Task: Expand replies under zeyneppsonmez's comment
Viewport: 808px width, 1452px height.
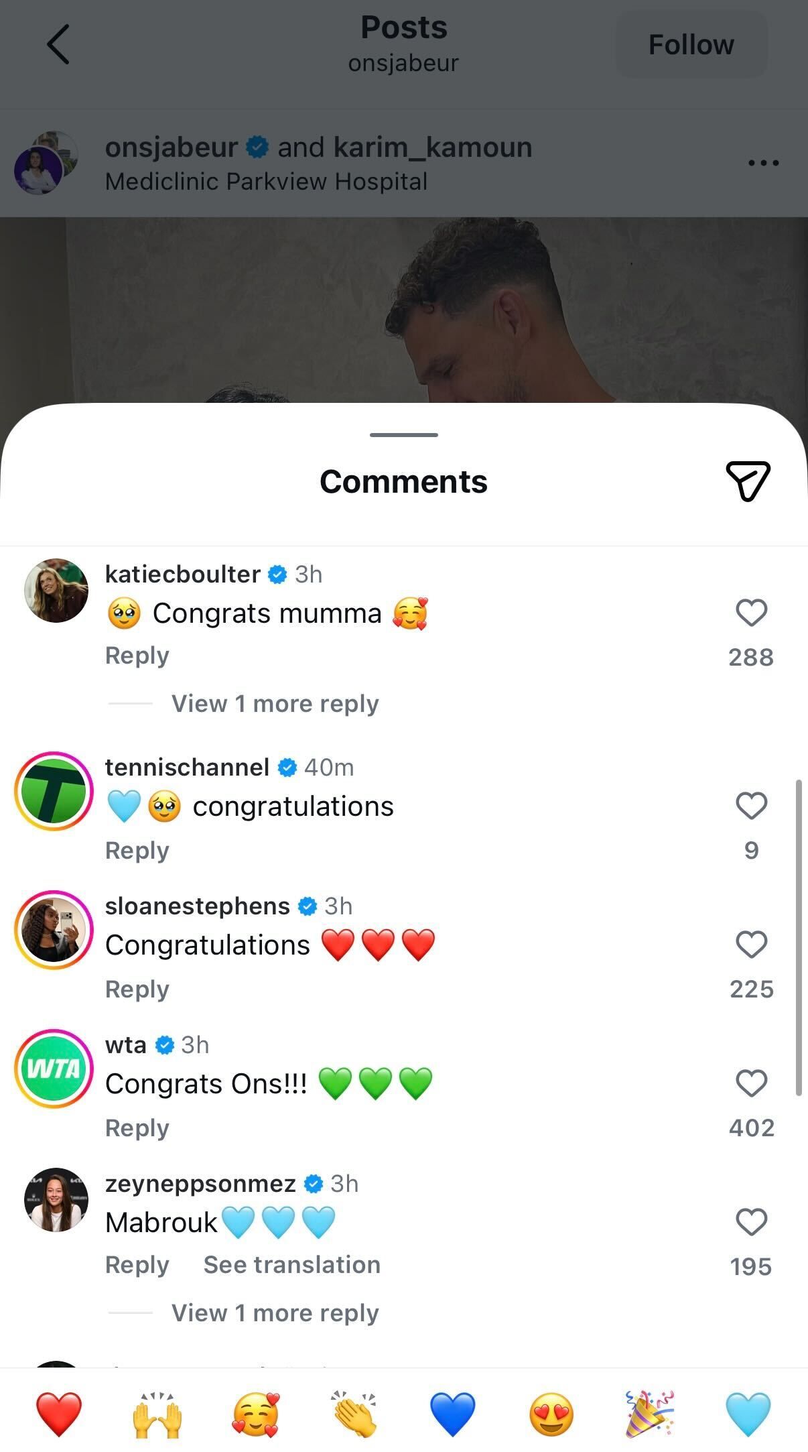Action: pyautogui.click(x=275, y=1313)
